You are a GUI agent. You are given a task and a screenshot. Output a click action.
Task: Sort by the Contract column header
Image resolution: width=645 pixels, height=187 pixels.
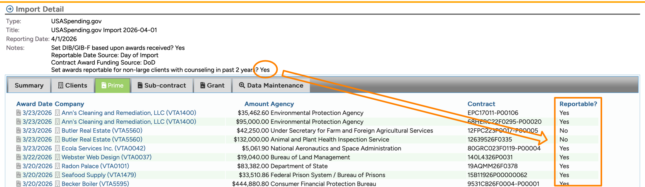pos(481,104)
